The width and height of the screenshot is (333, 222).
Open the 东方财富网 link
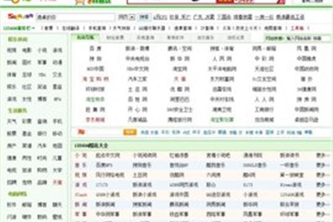(222, 79)
